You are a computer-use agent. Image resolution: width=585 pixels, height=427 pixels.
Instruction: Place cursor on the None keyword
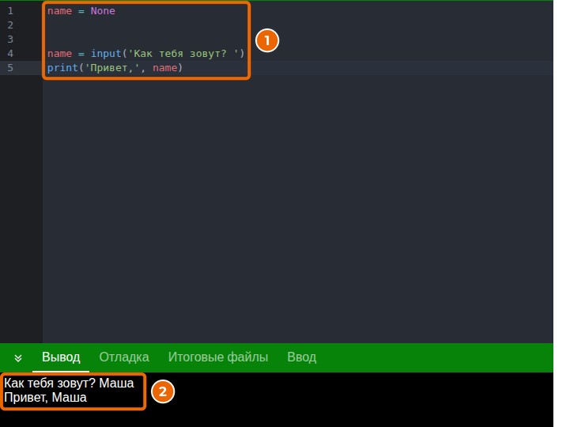click(x=103, y=11)
